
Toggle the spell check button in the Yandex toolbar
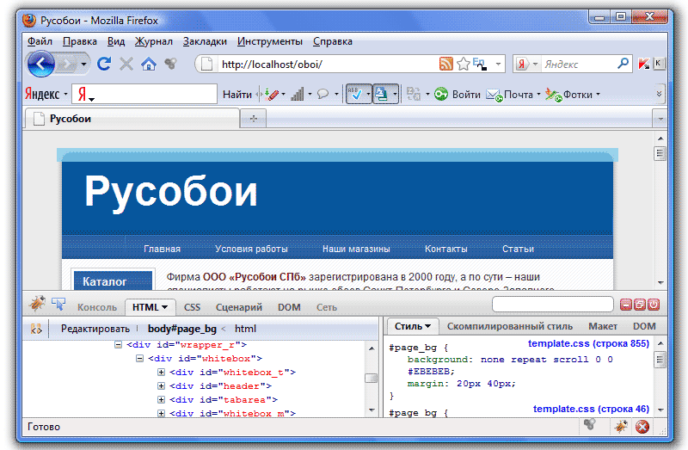coord(353,94)
